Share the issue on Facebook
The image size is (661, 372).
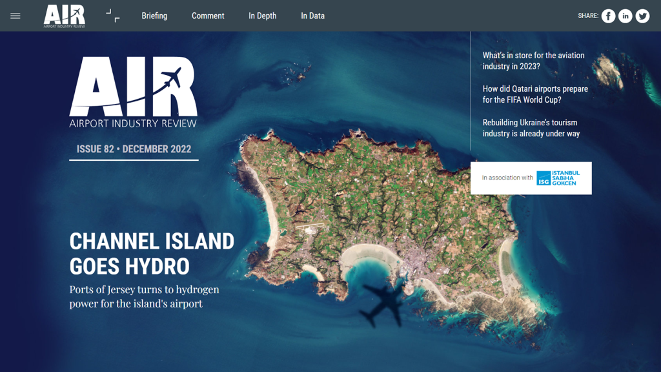click(608, 16)
